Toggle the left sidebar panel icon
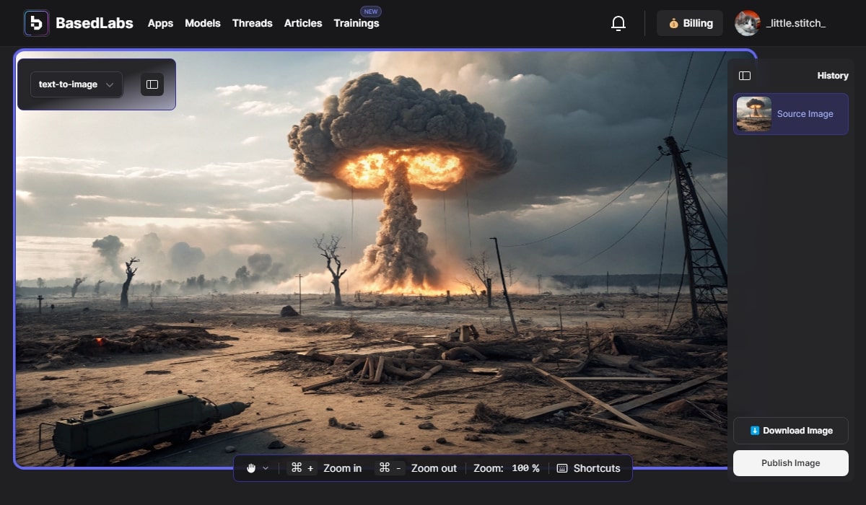 tap(152, 84)
